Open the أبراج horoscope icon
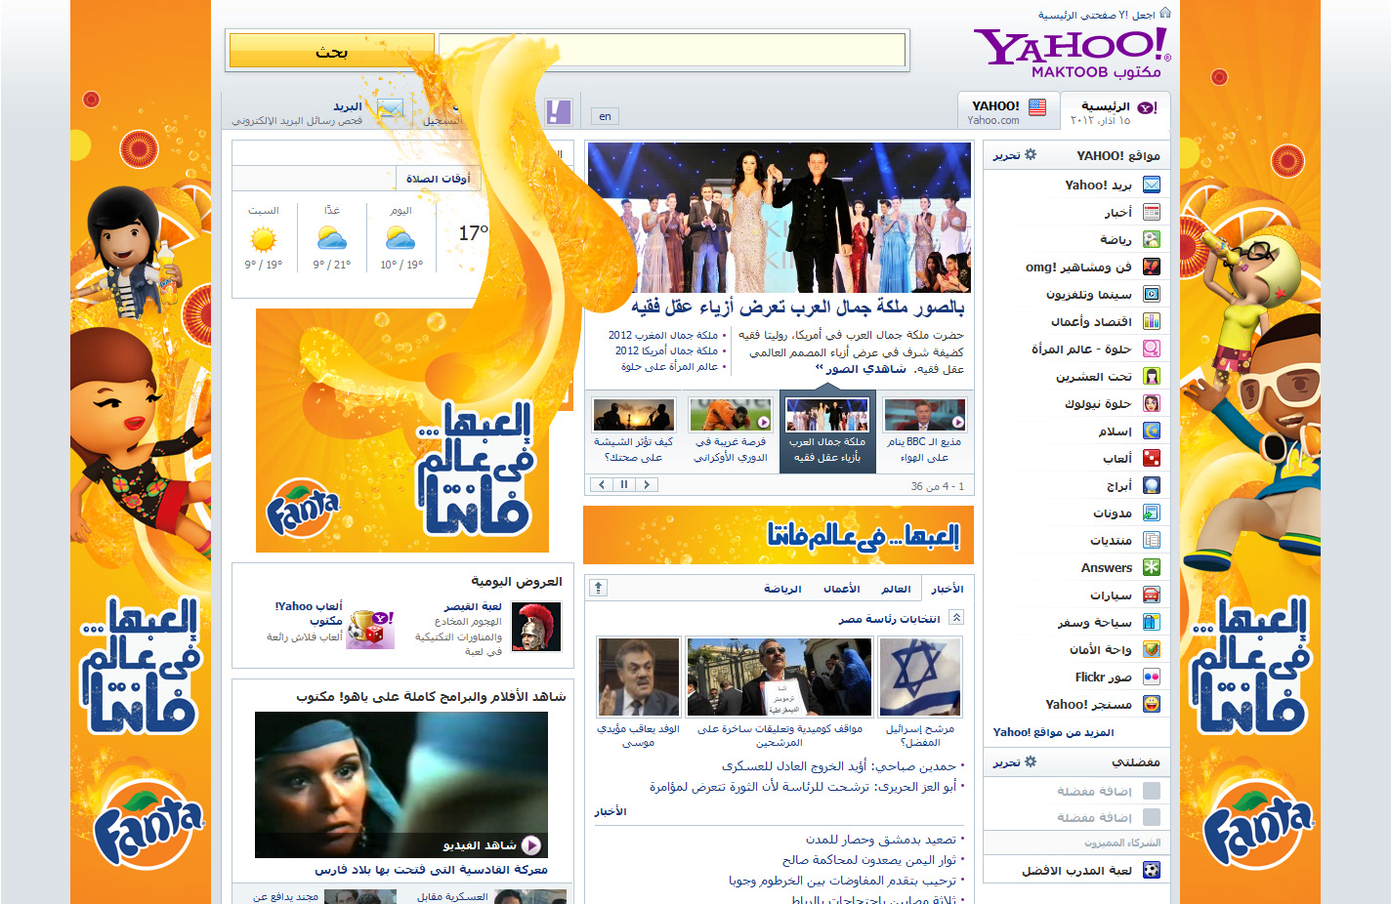1391x904 pixels. (1152, 485)
